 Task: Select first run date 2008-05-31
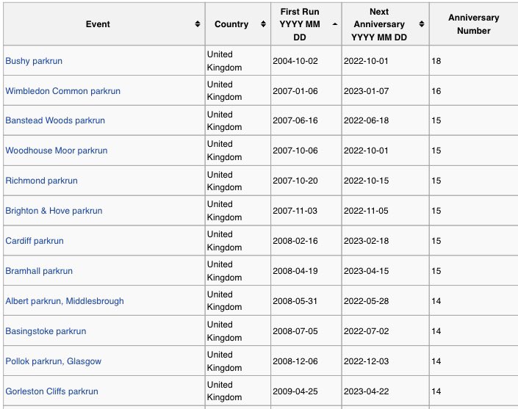click(295, 301)
